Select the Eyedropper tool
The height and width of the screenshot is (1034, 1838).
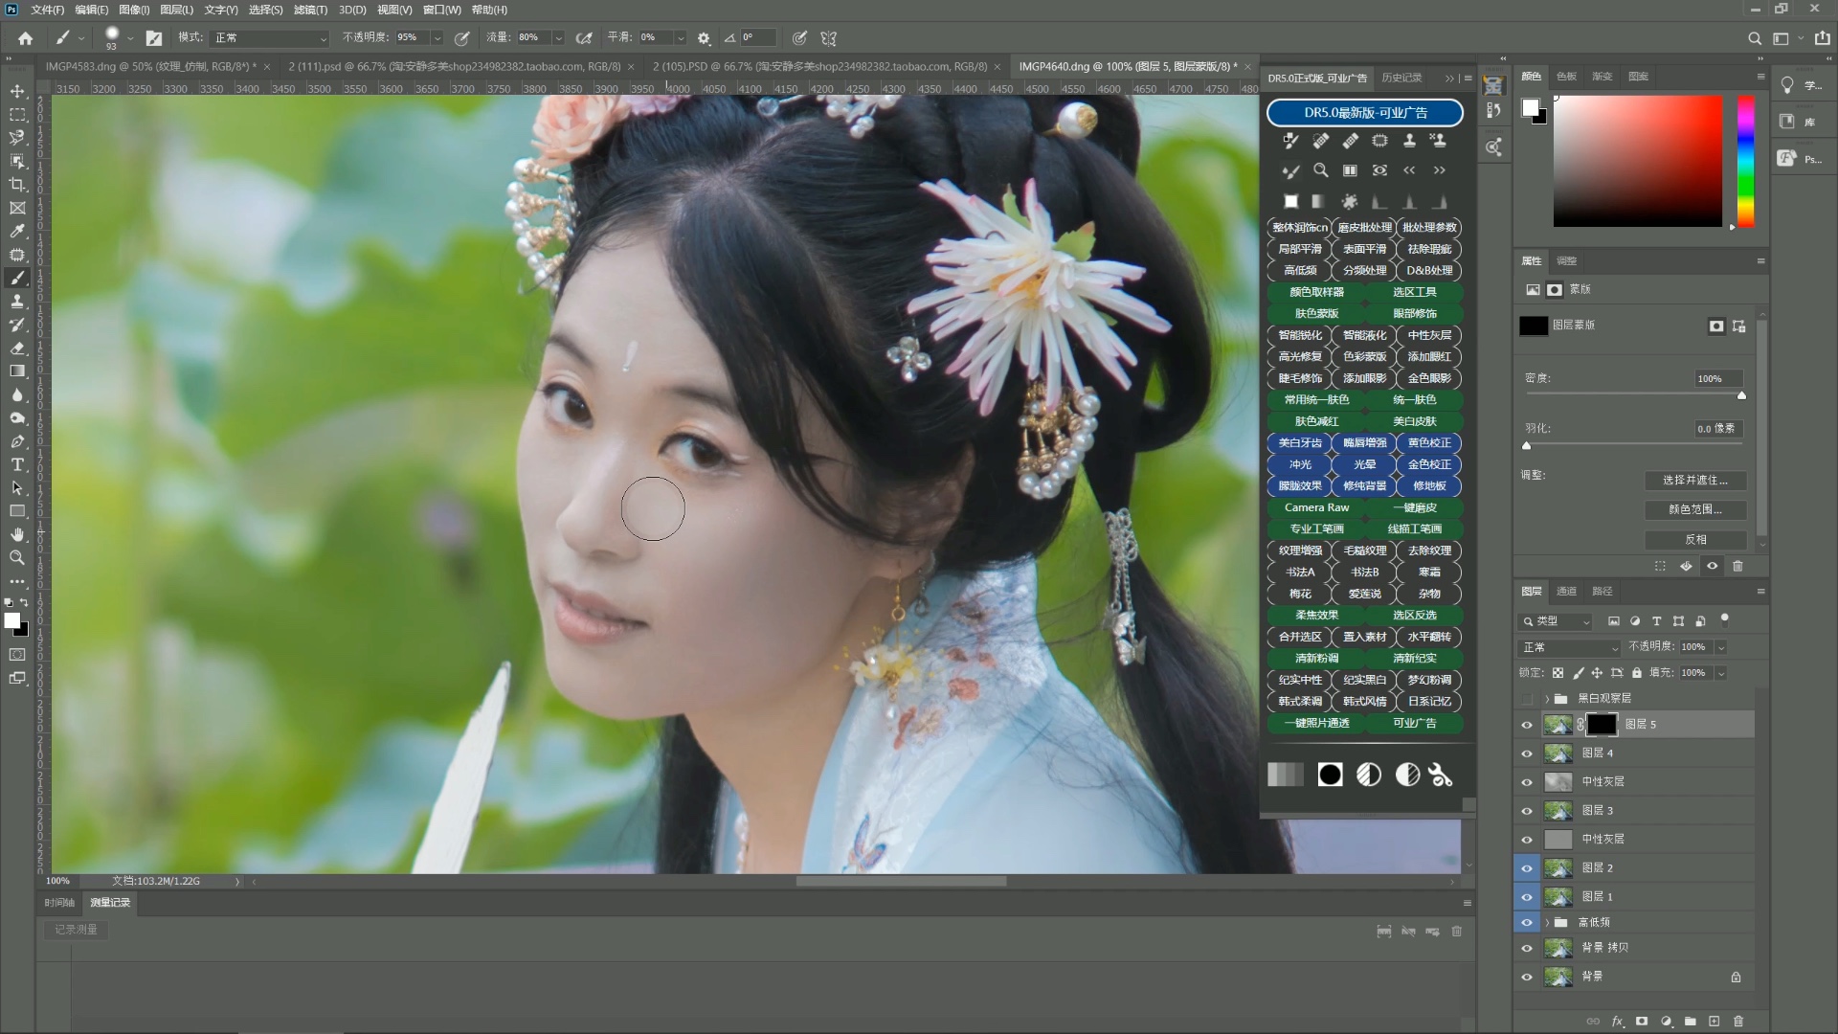tap(17, 232)
